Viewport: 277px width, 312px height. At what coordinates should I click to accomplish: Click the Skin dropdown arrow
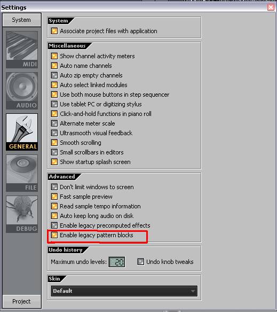[x=193, y=291]
